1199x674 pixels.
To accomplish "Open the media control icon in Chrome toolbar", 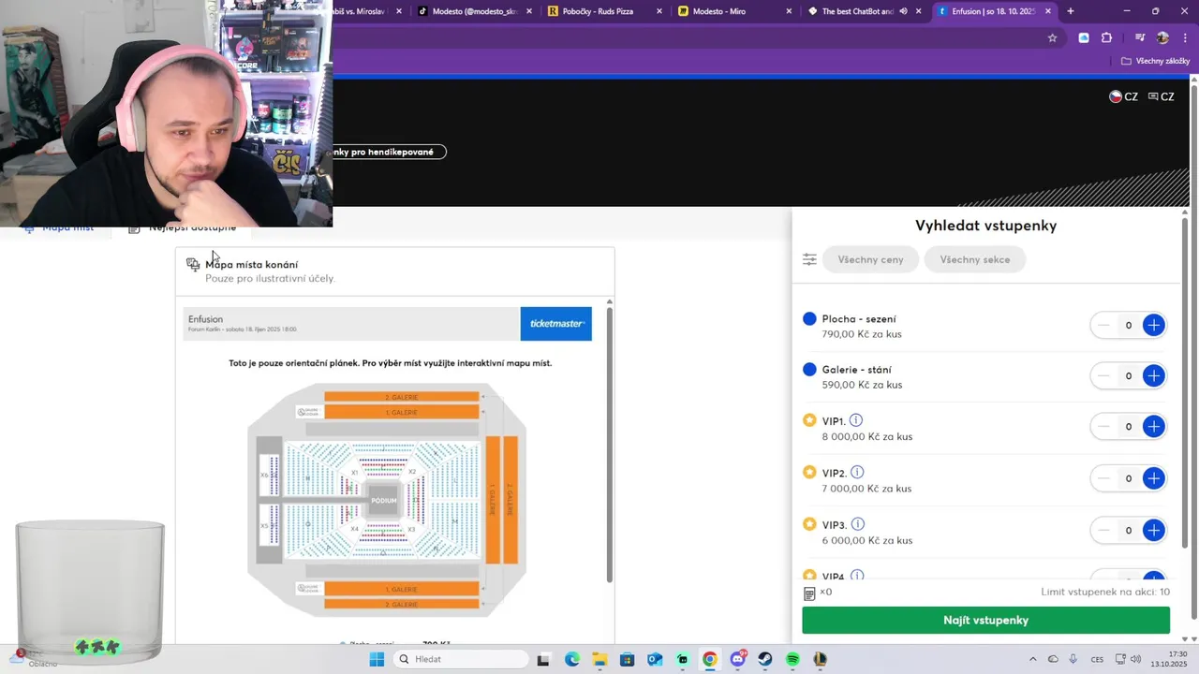I will 1140,38.
